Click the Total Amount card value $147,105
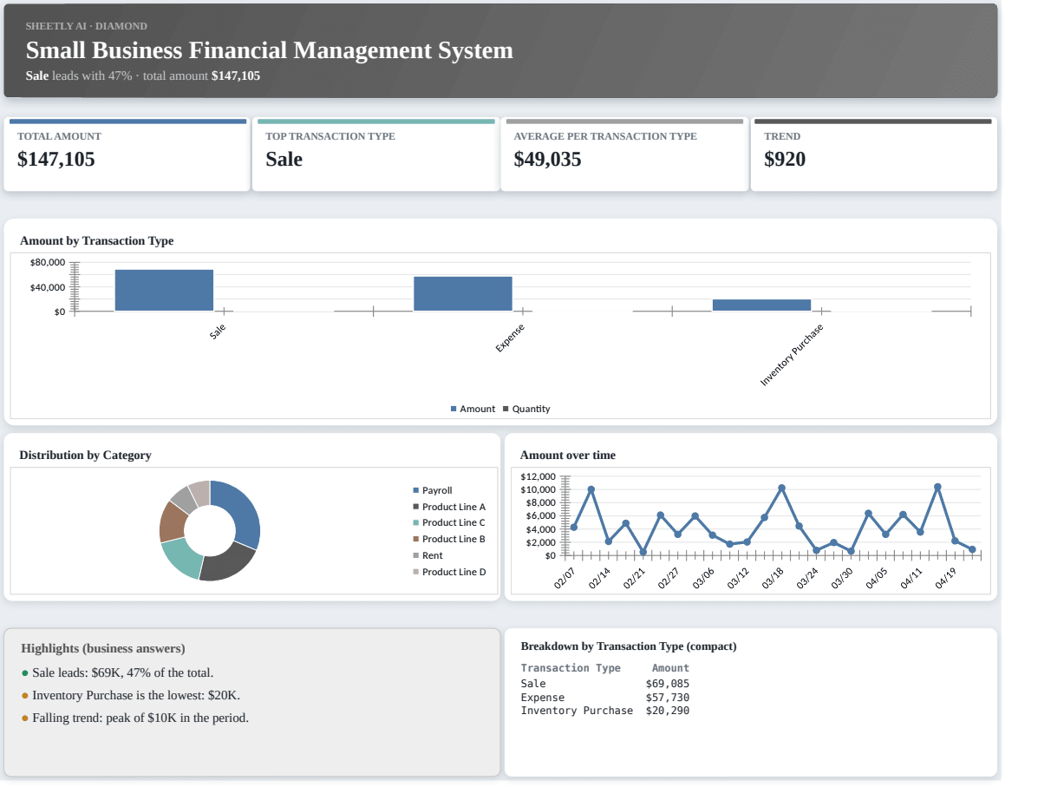 56,160
